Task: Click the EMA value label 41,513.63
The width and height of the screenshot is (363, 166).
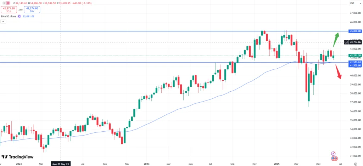Action: tap(354, 62)
